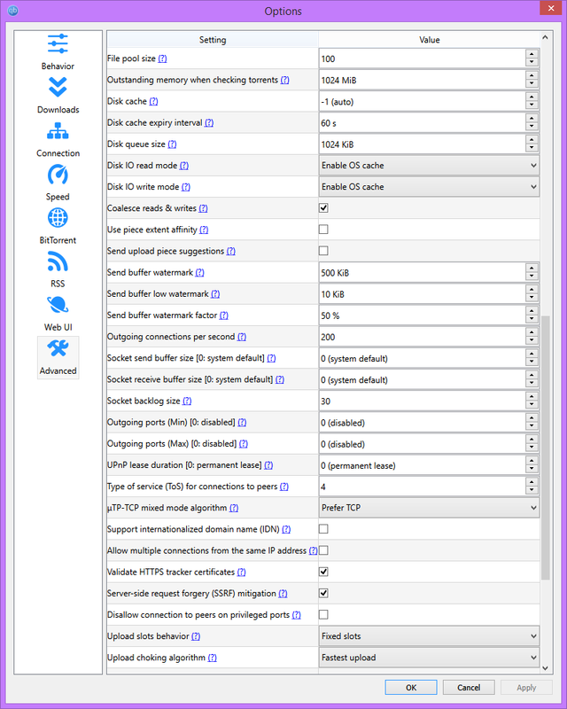Viewport: 567px width, 709px height.
Task: Click Cancel to discard changes
Action: (469, 688)
